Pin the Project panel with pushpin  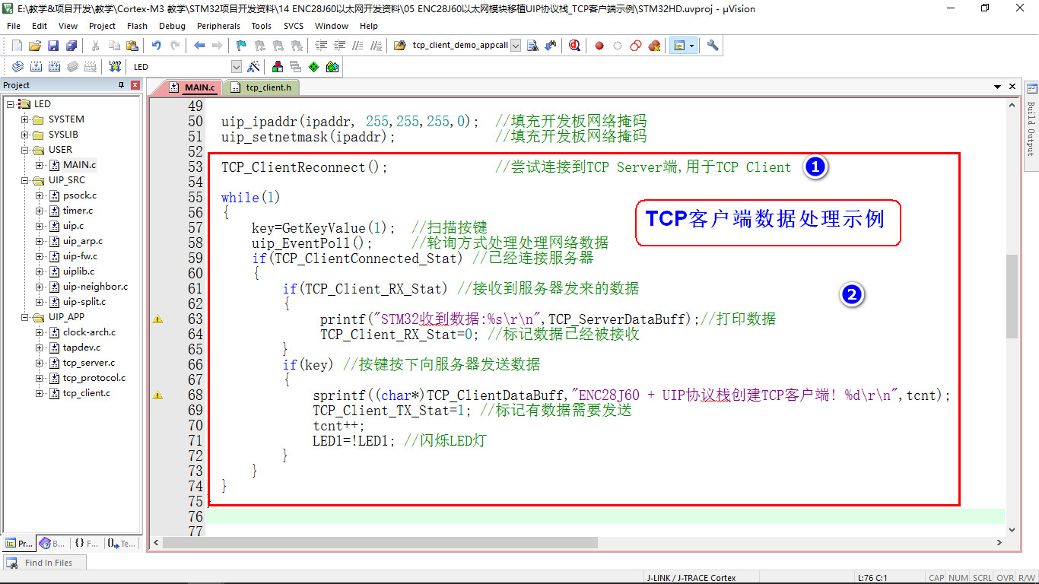(x=121, y=85)
